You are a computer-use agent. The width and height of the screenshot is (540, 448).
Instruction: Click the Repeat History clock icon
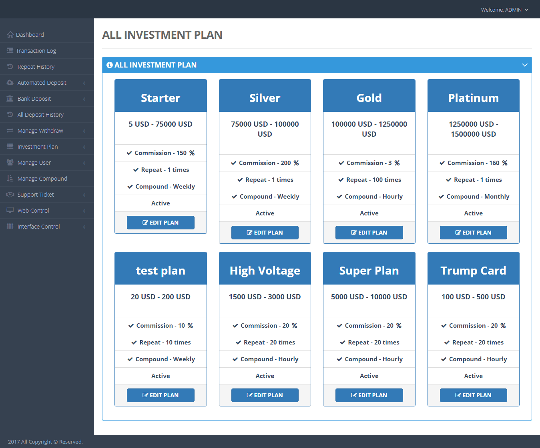10,66
